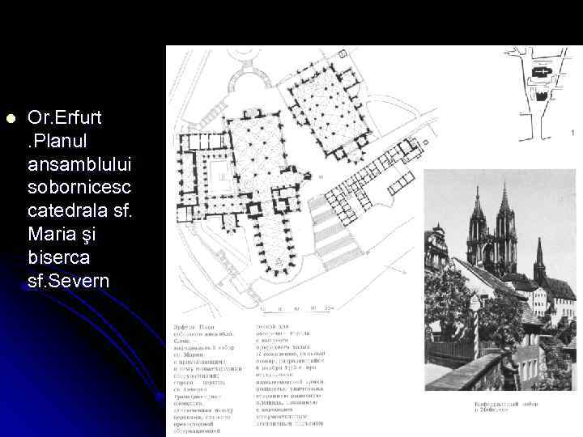The height and width of the screenshot is (437, 583).
Task: Click the scale bar beneath the floor plan
Action: [296, 309]
